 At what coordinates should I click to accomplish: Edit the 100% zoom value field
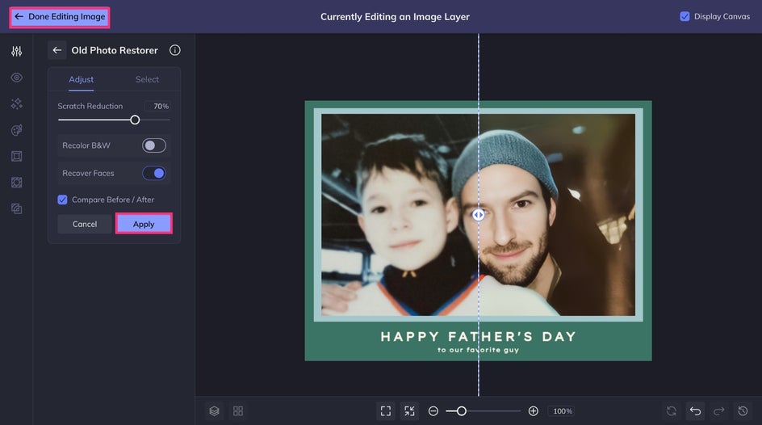[563, 411]
